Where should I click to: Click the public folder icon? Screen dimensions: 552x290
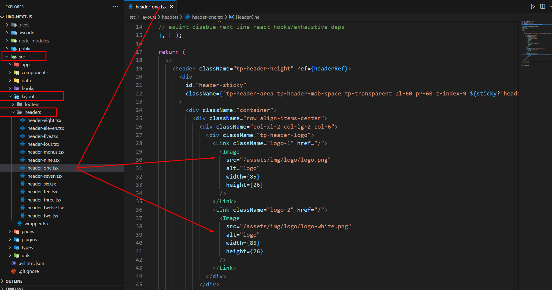(x=14, y=49)
